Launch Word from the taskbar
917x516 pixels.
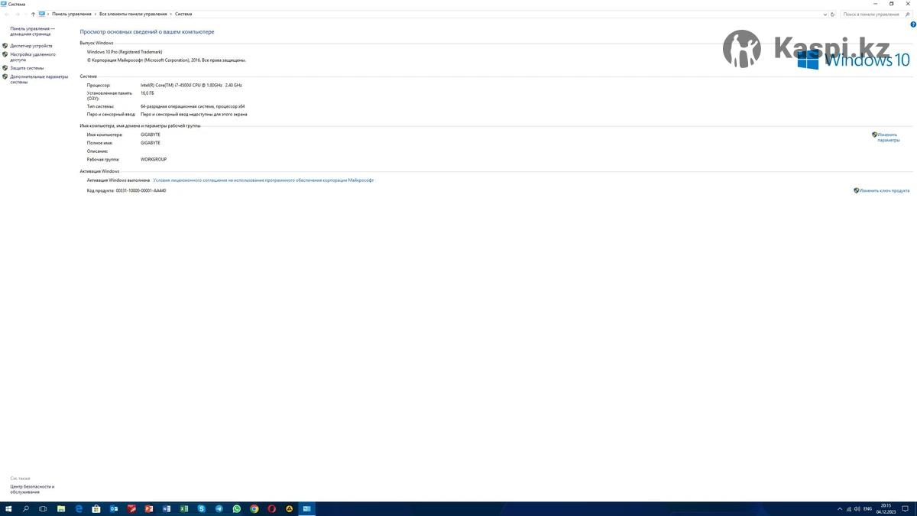pos(167,508)
